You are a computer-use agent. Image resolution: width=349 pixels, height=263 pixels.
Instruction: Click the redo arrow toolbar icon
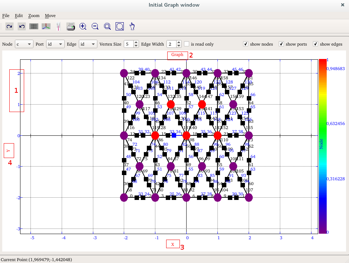click(10, 26)
